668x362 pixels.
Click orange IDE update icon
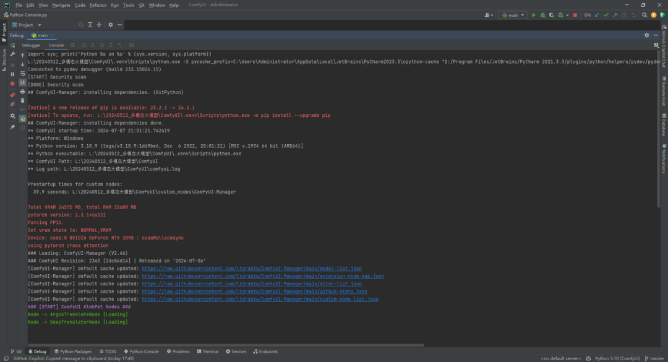point(654,15)
